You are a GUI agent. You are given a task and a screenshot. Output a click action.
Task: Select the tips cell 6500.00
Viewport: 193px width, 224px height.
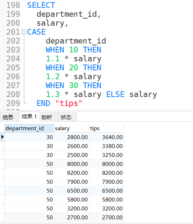click(106, 190)
